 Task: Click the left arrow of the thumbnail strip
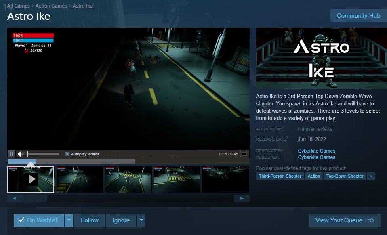pyautogui.click(x=15, y=199)
